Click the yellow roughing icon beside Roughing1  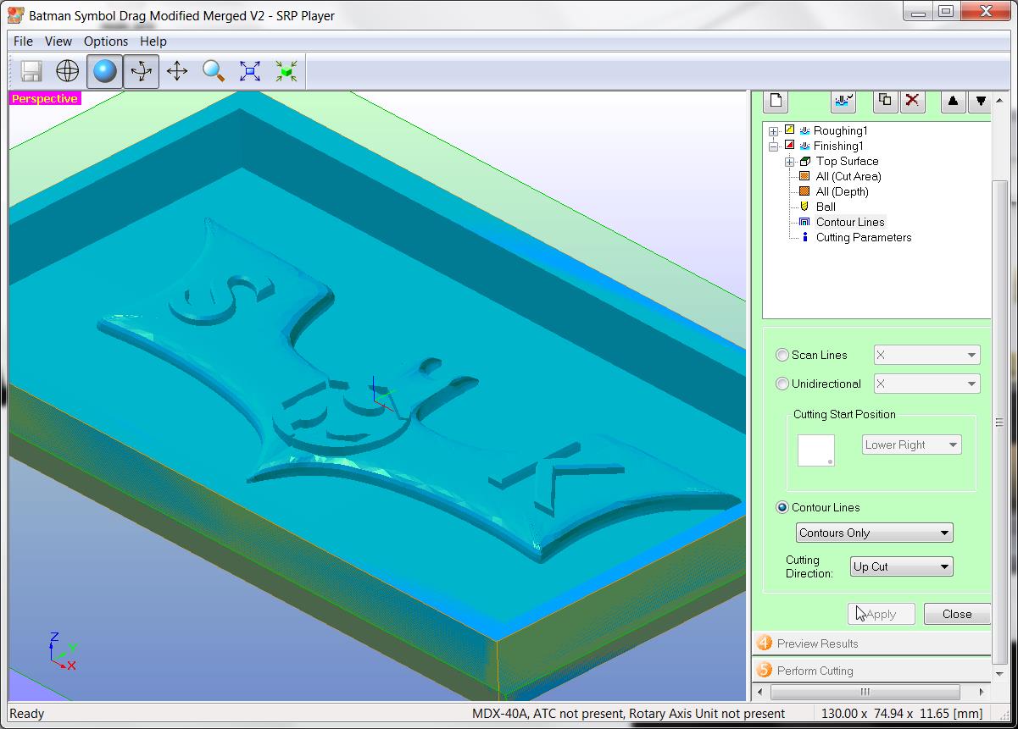coord(790,130)
